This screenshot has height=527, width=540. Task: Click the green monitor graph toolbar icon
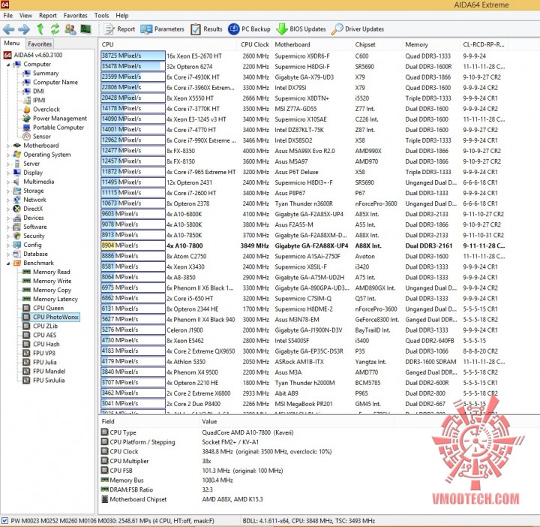coord(85,29)
